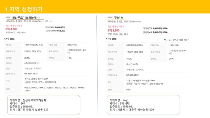Click the 아파트 badge before 두산

[110, 17]
